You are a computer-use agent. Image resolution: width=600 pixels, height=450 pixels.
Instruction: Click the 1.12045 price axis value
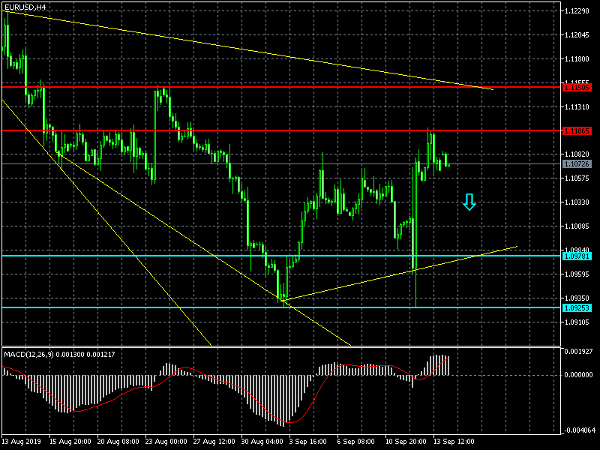point(577,35)
